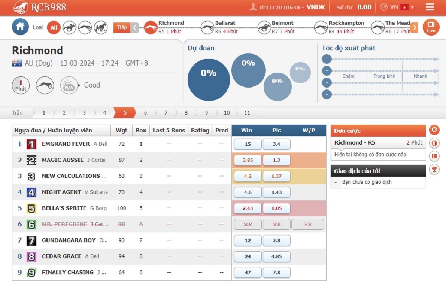Click box 3 silk icon for New Calculations
The width and height of the screenshot is (446, 289).
click(32, 176)
